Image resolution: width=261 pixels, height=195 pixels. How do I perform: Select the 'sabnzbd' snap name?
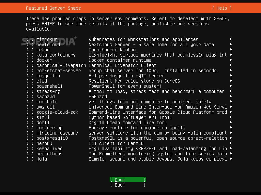[x=46, y=97]
